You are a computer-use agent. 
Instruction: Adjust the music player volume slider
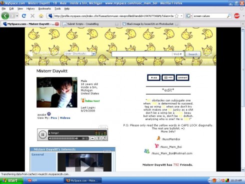(63, 138)
